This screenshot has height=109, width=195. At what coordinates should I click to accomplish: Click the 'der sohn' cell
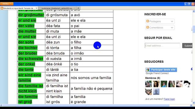(31, 42)
